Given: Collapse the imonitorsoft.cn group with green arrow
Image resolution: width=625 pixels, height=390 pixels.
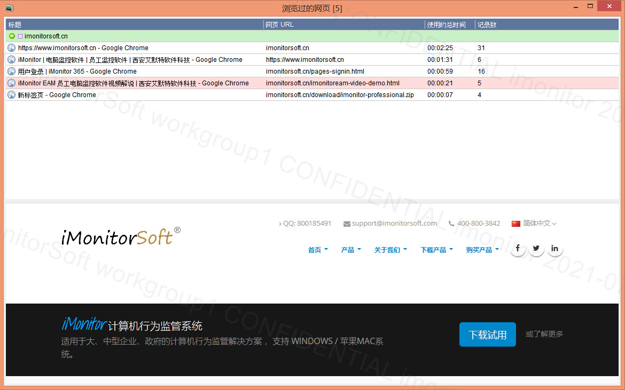Looking at the screenshot, I should tap(12, 36).
